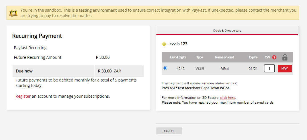This screenshot has width=307, height=140.
Task: Open the Register account link
Action: click(23, 96)
